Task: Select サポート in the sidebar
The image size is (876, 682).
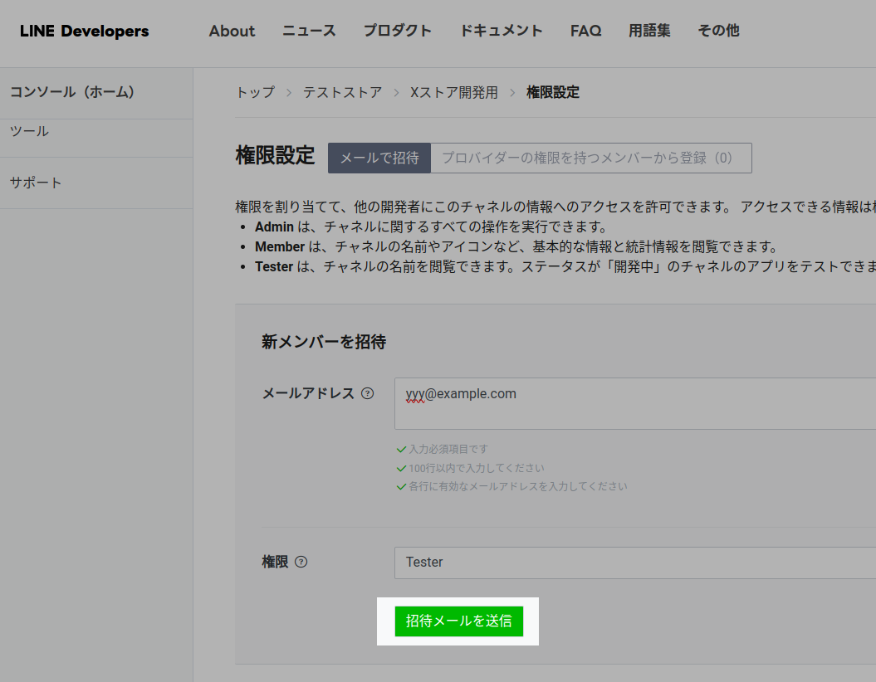Action: tap(36, 183)
